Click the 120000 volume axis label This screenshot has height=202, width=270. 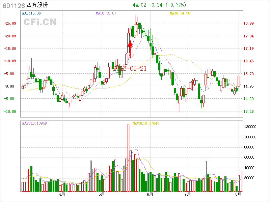(251, 127)
